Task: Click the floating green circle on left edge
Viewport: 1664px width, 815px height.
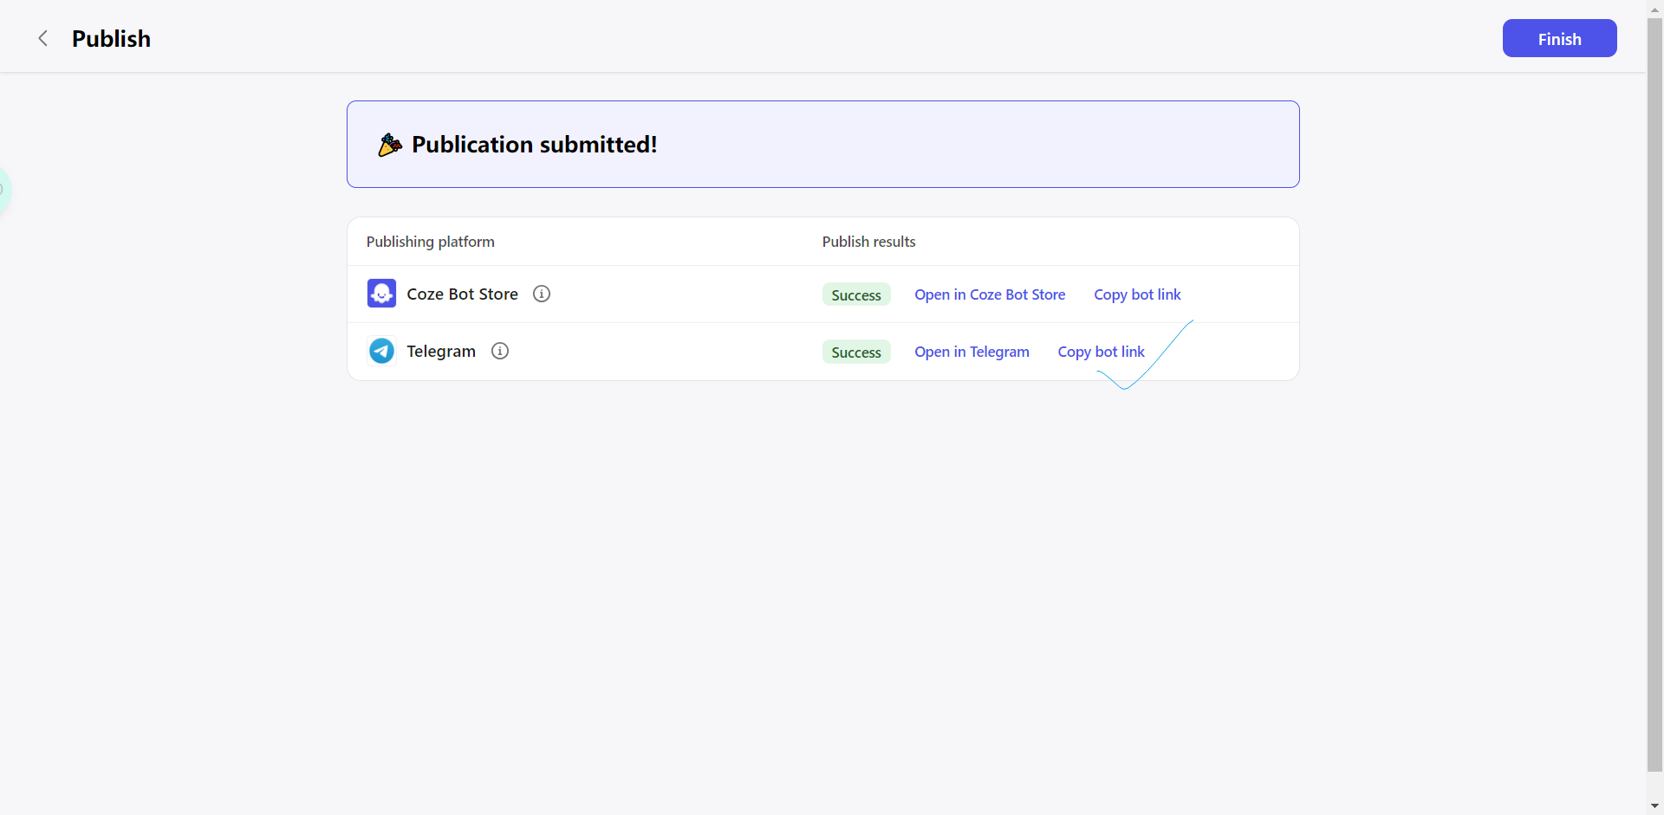Action: coord(3,190)
